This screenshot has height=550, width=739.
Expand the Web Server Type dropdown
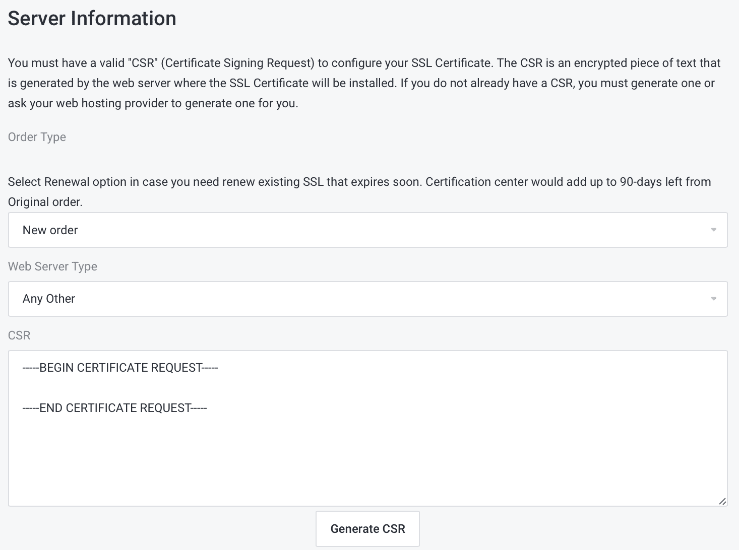click(x=367, y=299)
